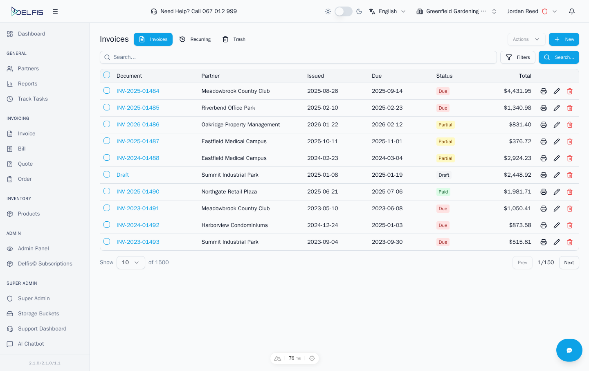Click the delete trash icon for INV-2025-01493

[x=569, y=242]
